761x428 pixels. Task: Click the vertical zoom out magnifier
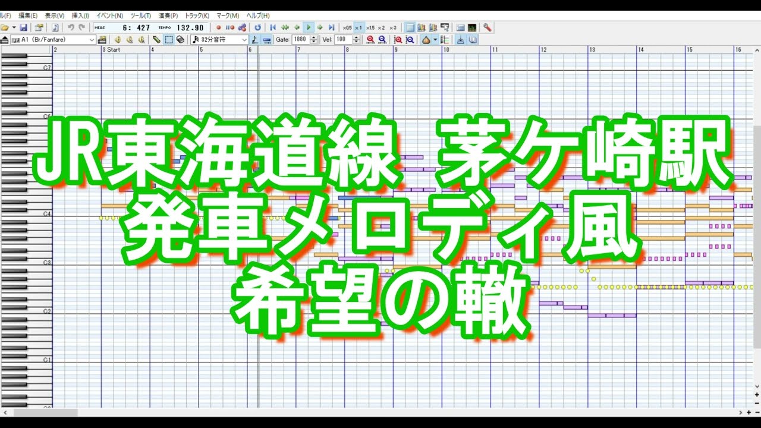click(410, 40)
